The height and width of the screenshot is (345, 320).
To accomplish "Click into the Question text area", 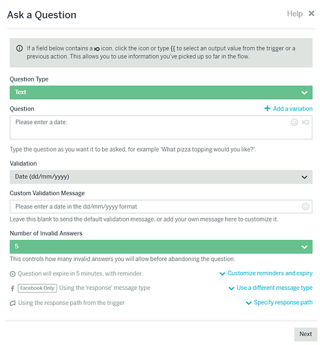I will pos(161,128).
